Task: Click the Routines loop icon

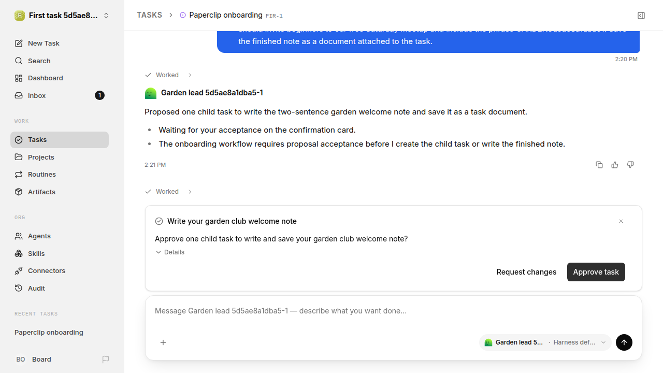Action: point(19,174)
